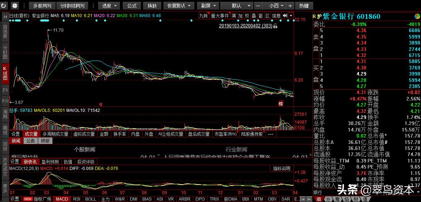Image resolution: width=421 pixels, height=202 pixels.
Task: Click 公式 button
Action: tap(132, 6)
